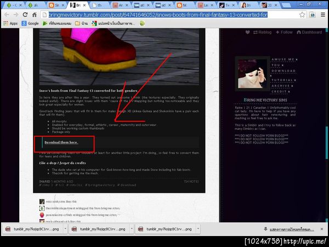Open the leftmost downloaded PNG's dropdown arrow
This screenshot has height=247, width=329.
(x=65, y=229)
